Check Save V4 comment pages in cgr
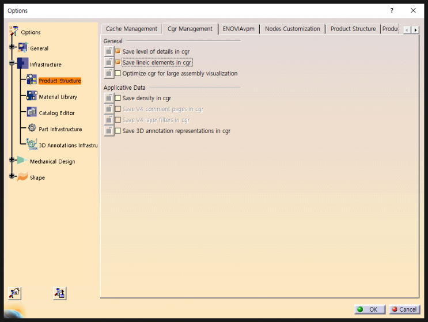 pos(118,109)
